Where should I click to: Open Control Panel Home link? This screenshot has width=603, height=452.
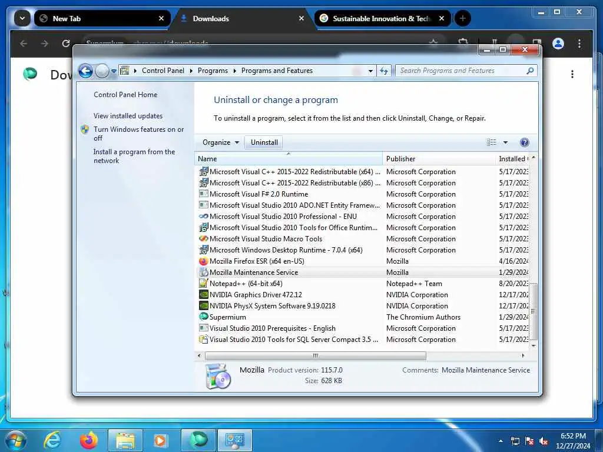[x=125, y=95]
